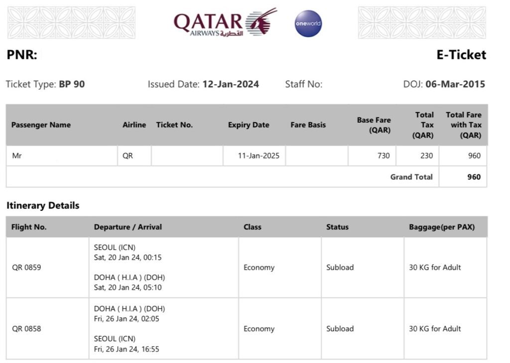Viewport: 510px width, 363px height.
Task: Click the Itinerary Details heading
Action: click(x=43, y=206)
